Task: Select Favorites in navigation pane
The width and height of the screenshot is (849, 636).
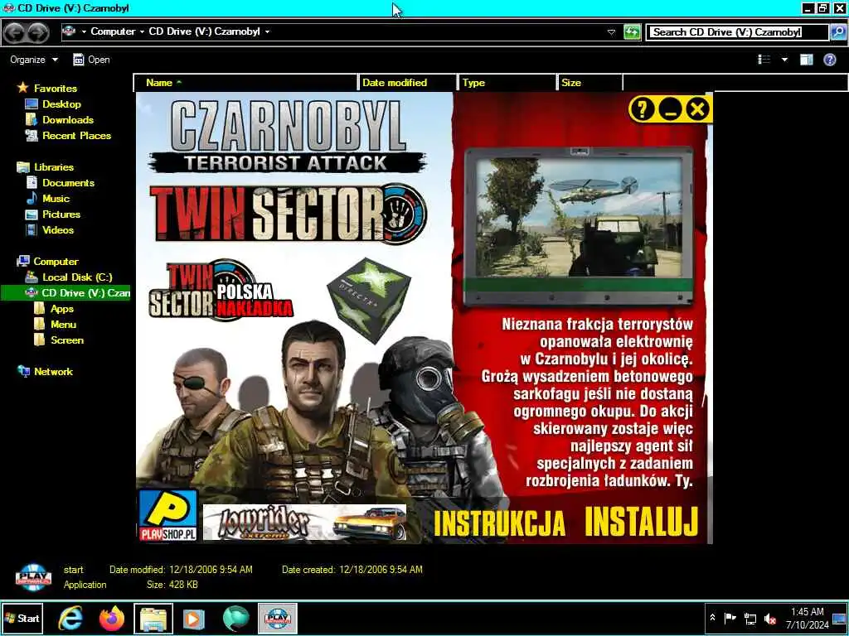Action: coord(56,88)
